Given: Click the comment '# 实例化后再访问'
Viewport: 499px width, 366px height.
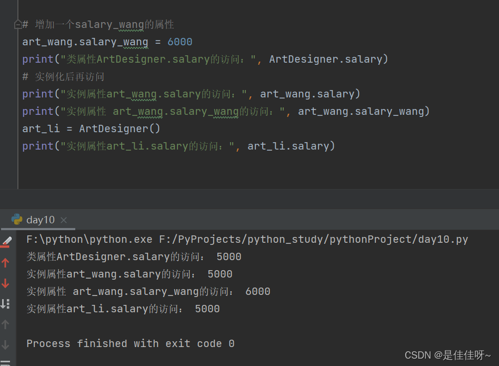Looking at the screenshot, I should 63,76.
